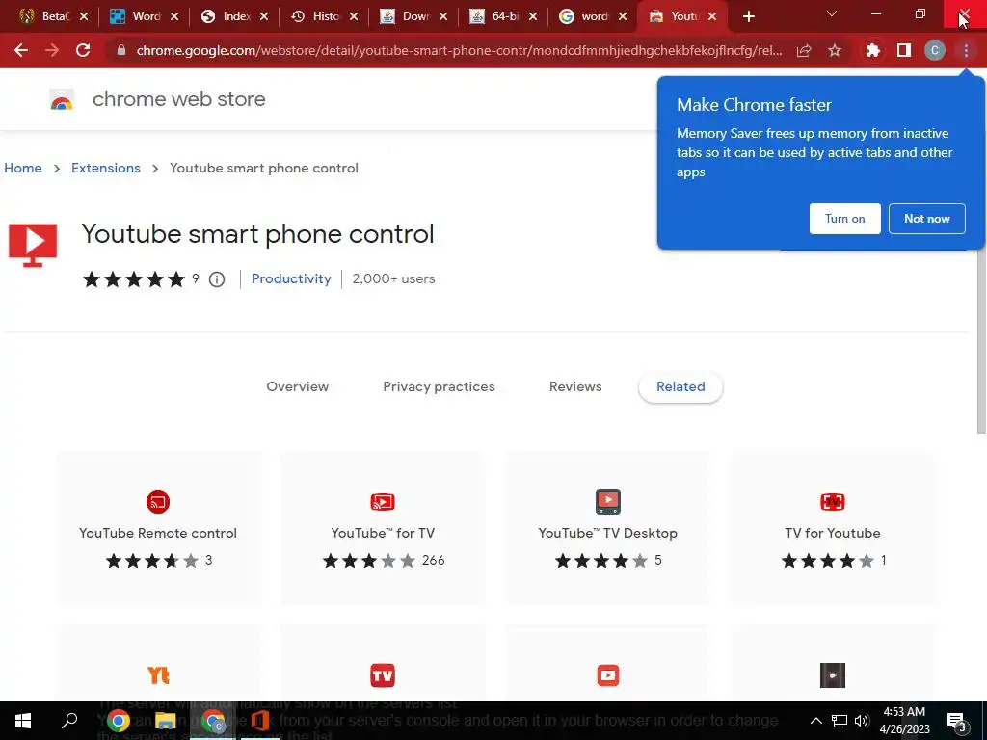Open File Explorer from the taskbar
The image size is (987, 740).
[166, 721]
